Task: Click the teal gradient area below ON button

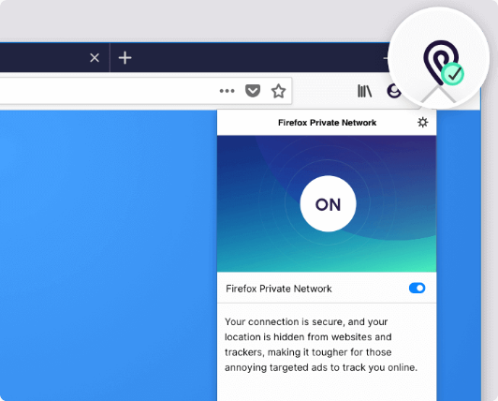Action: [x=327, y=255]
